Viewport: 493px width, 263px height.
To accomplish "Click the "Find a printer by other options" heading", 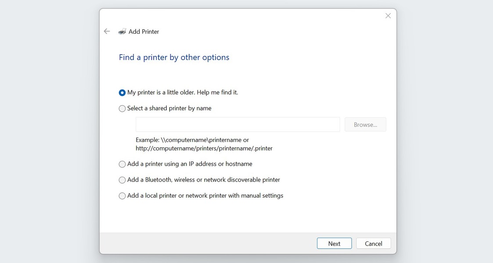I will [174, 57].
